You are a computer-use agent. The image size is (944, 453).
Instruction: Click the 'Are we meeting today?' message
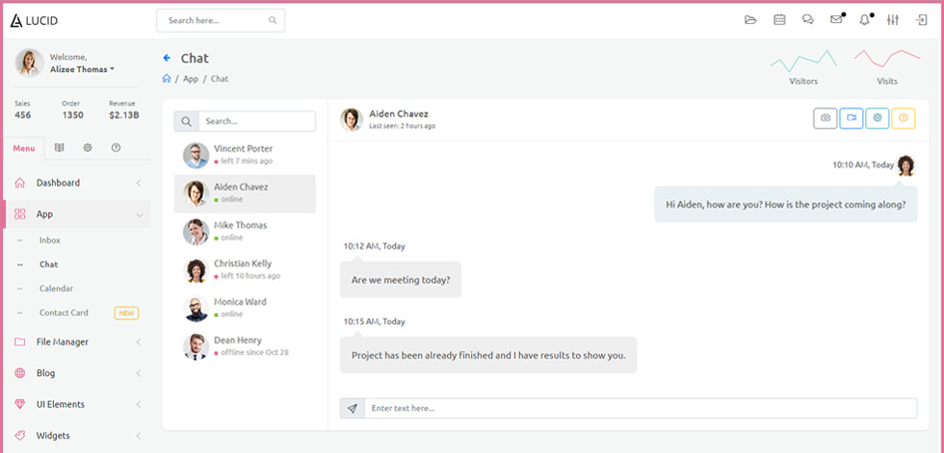tap(401, 279)
